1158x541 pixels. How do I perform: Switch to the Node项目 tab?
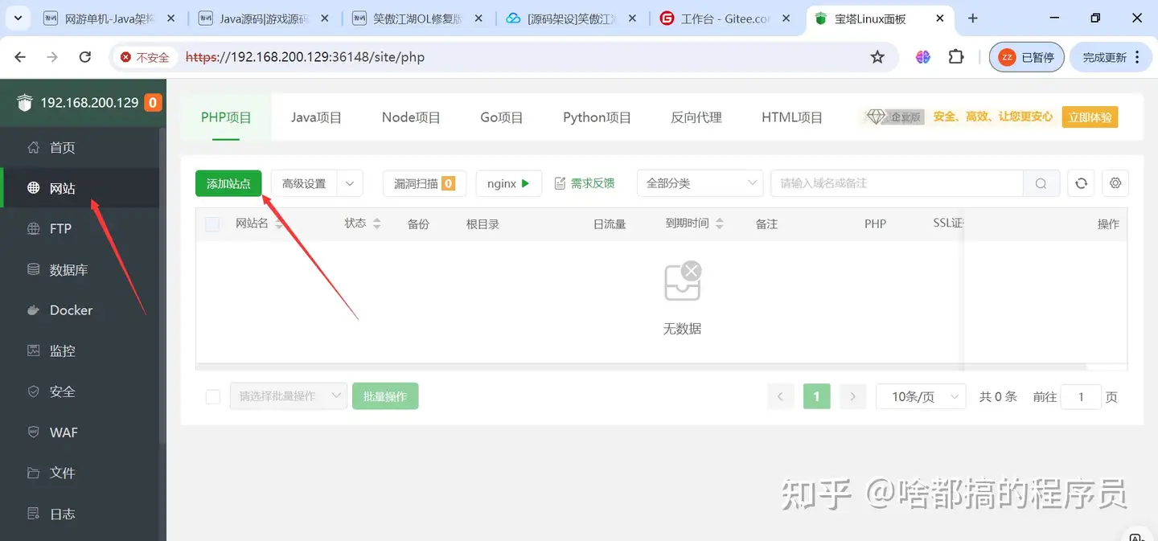click(x=411, y=117)
